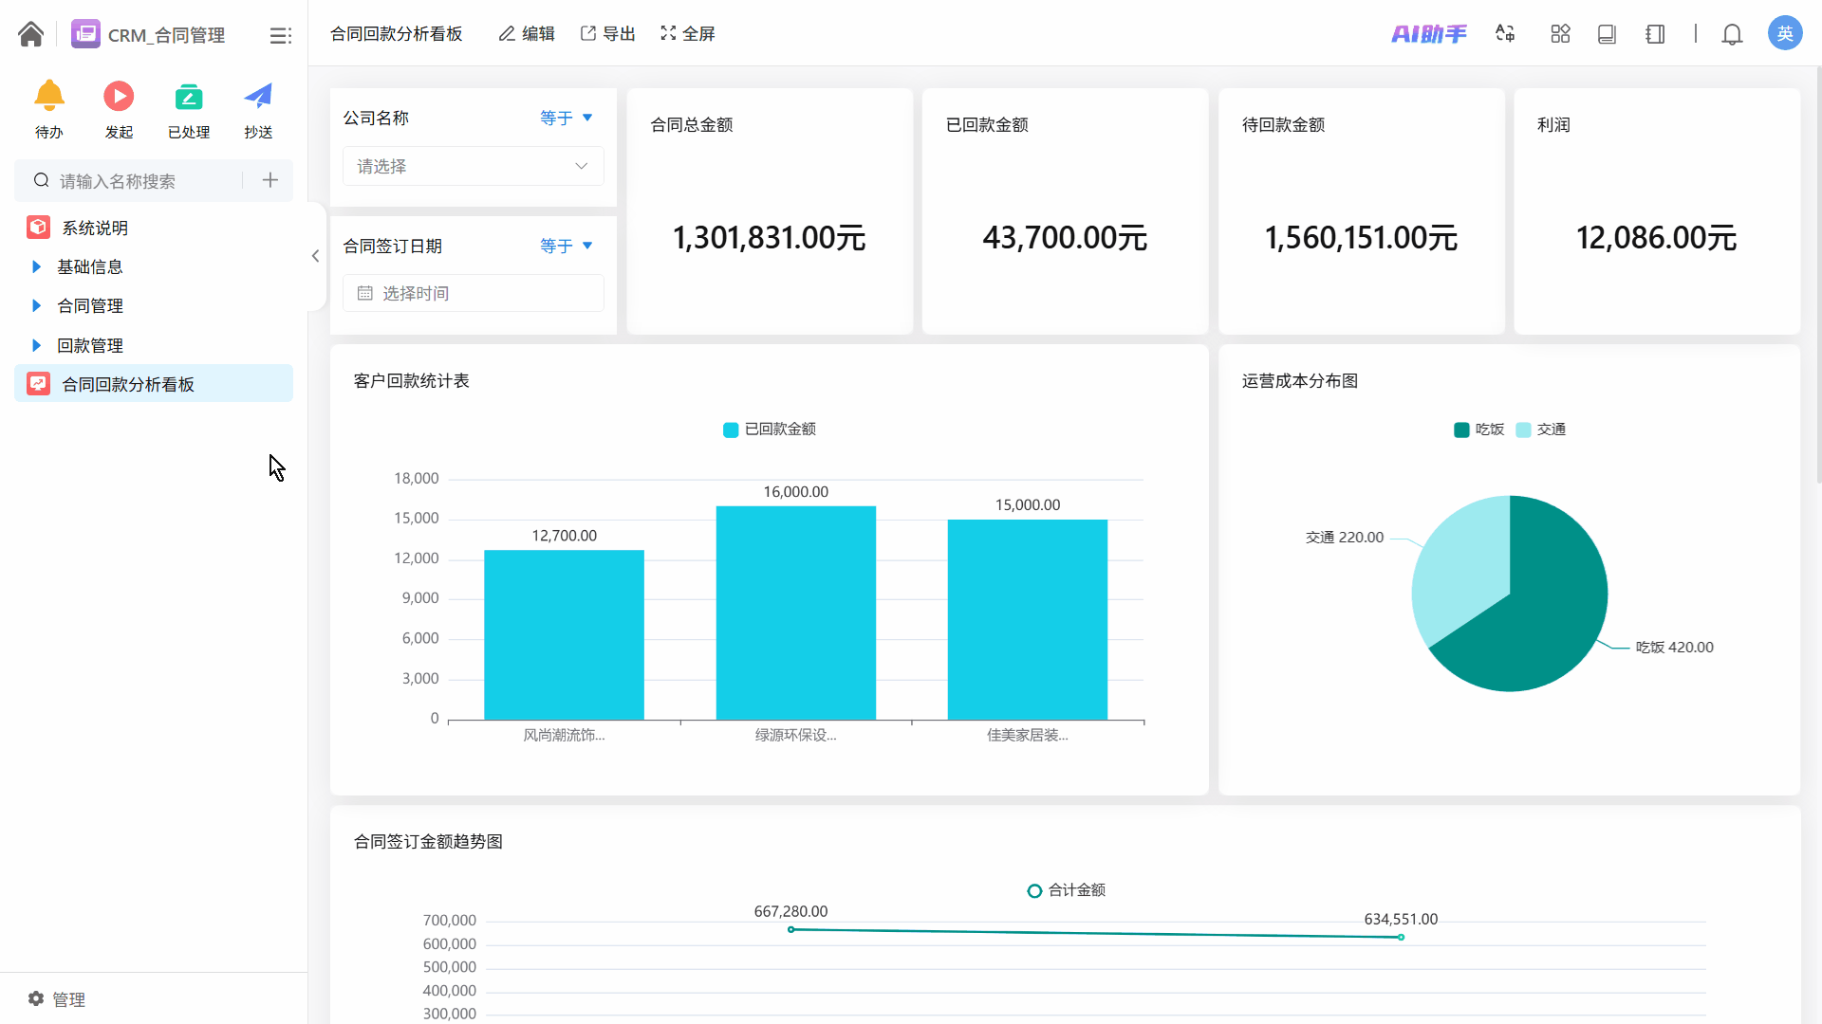
Task: Open 等于 operator dropdown for 合同签订日期
Action: click(567, 246)
